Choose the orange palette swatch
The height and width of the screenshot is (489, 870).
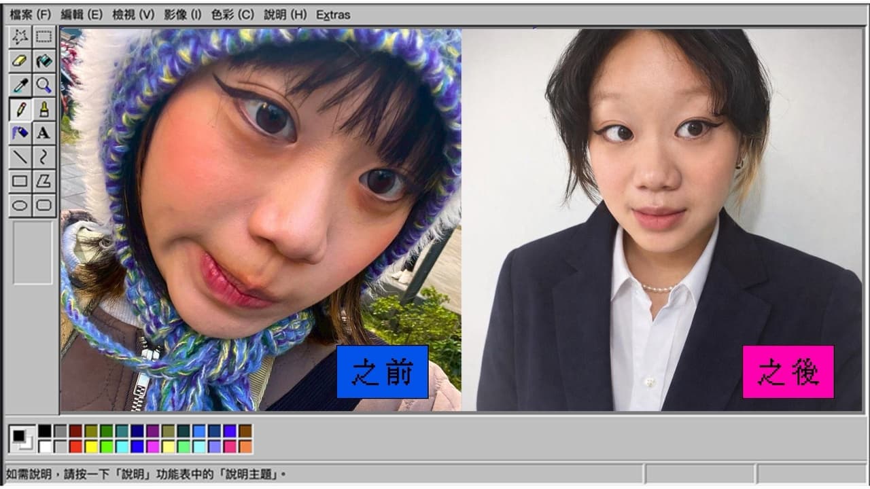coord(245,447)
